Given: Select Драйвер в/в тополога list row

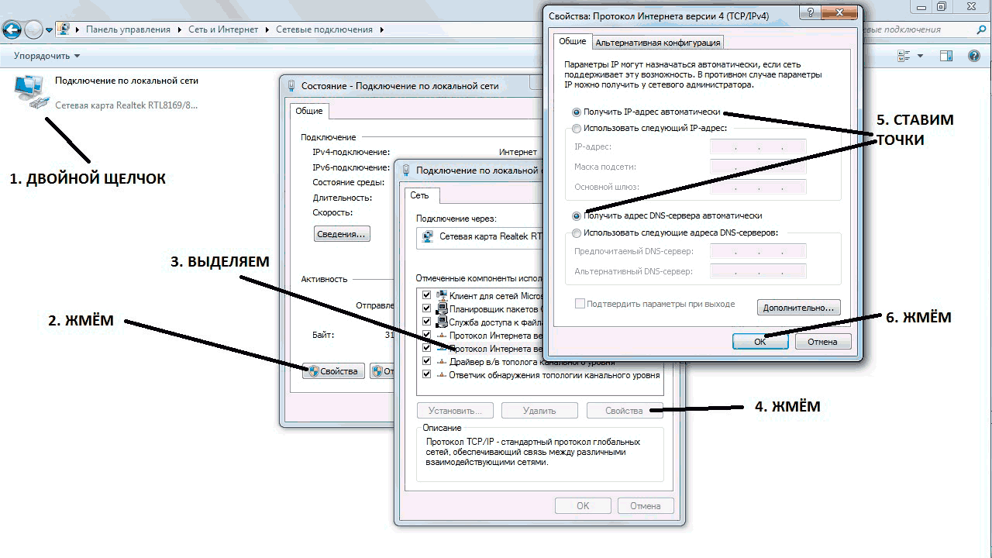Looking at the screenshot, I should point(539,361).
